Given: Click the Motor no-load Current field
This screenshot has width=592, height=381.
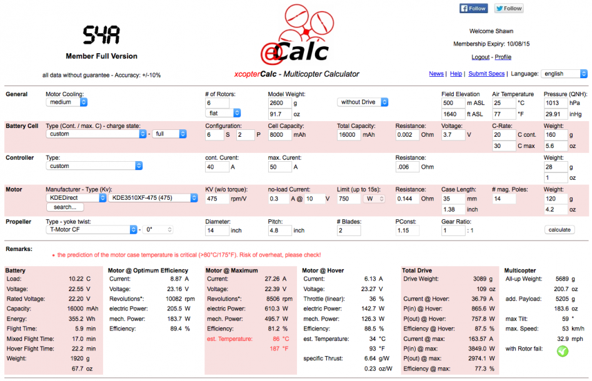Looking at the screenshot, I should coord(278,199).
